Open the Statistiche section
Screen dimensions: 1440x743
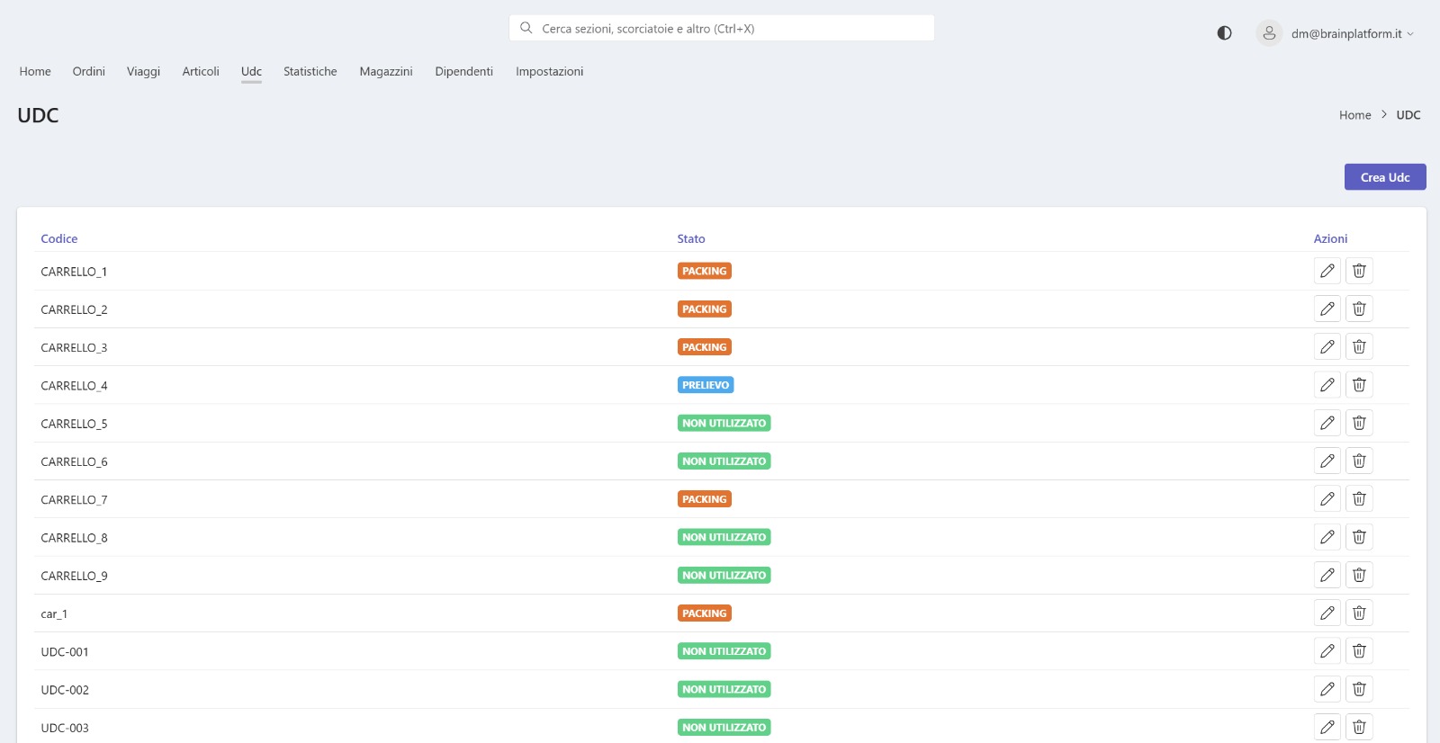[310, 71]
